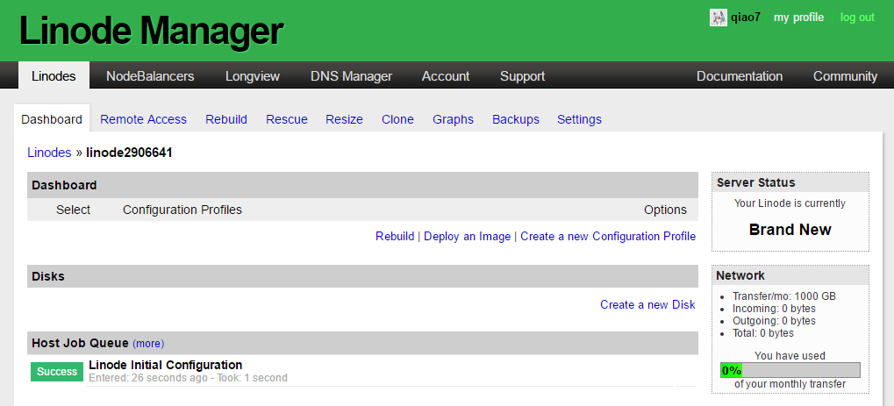894x406 pixels.
Task: Open the Support tab
Action: click(522, 75)
